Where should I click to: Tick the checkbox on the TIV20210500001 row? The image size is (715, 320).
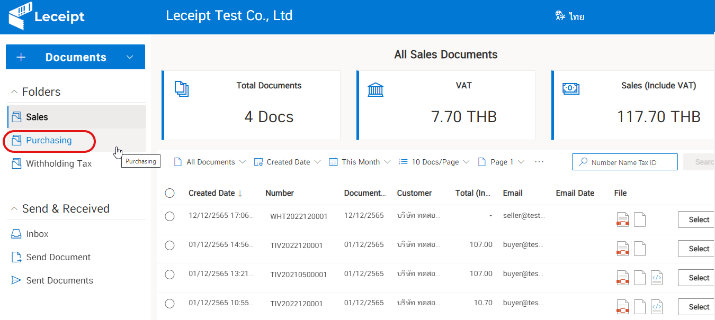click(169, 274)
